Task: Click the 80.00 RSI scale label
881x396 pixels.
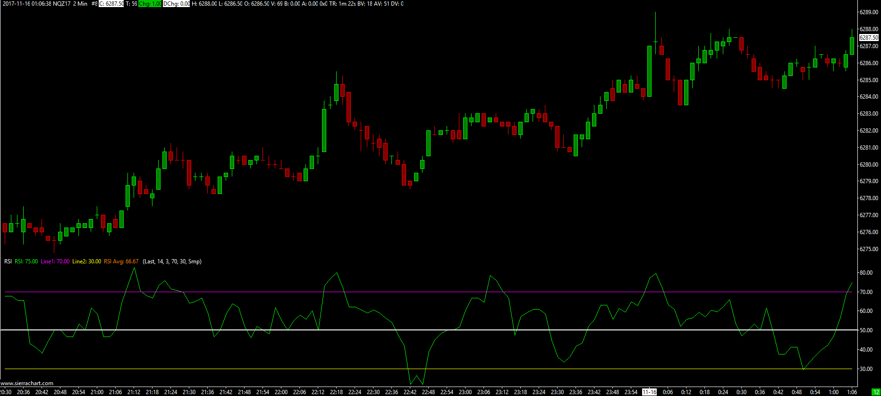Action: coord(866,273)
